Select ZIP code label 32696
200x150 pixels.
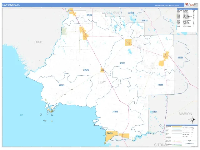point(180,57)
